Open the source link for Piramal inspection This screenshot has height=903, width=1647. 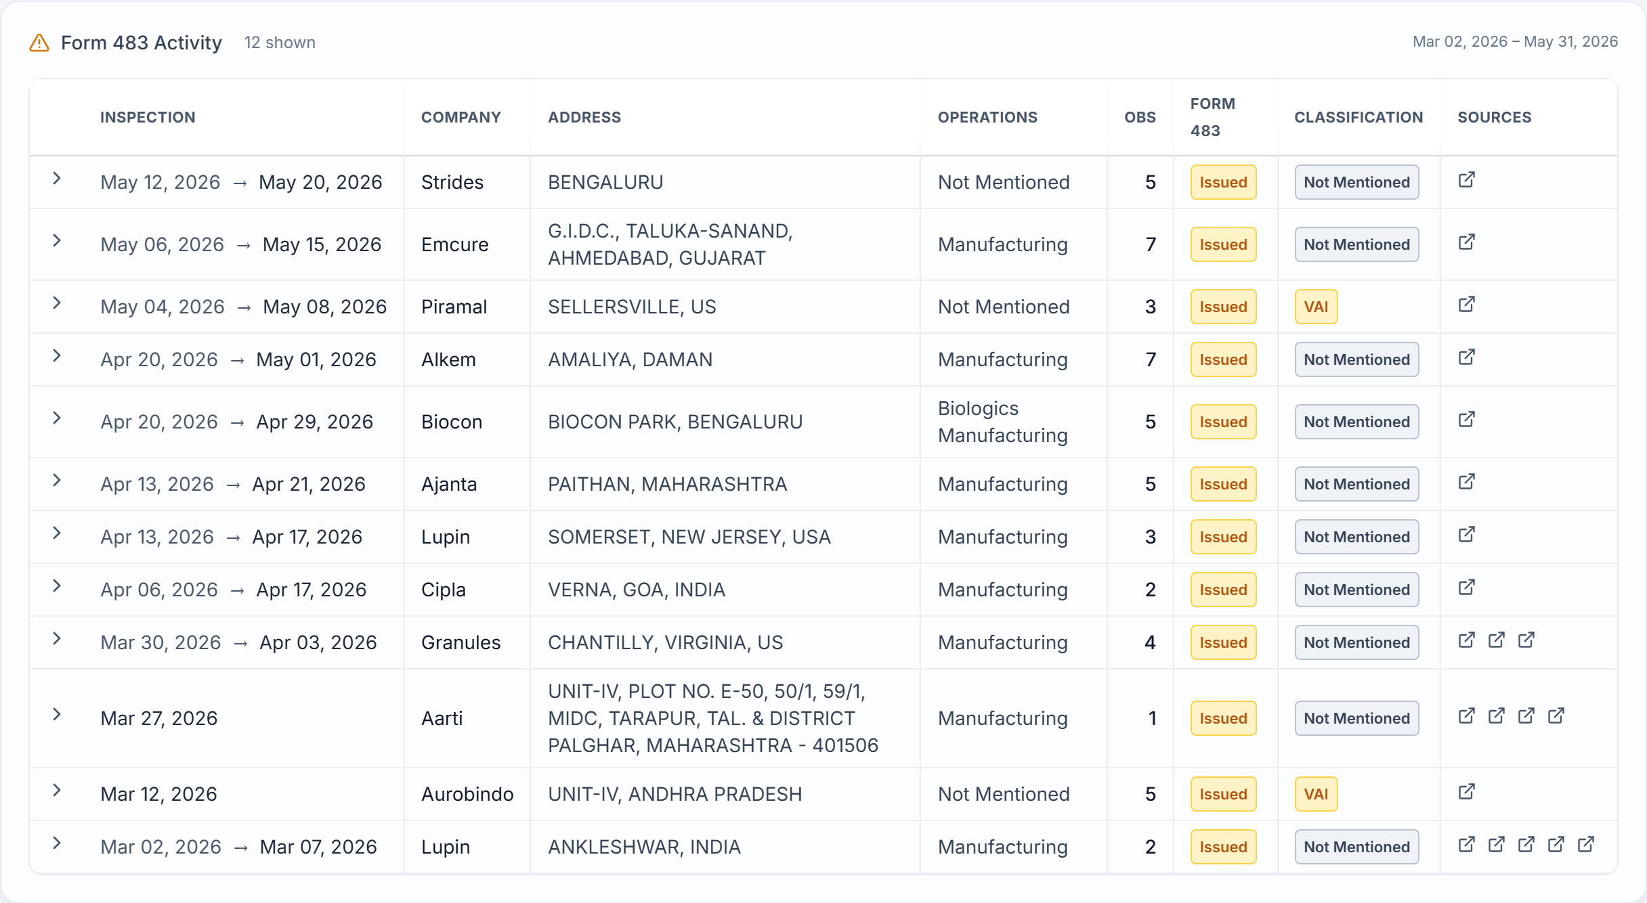pos(1466,305)
